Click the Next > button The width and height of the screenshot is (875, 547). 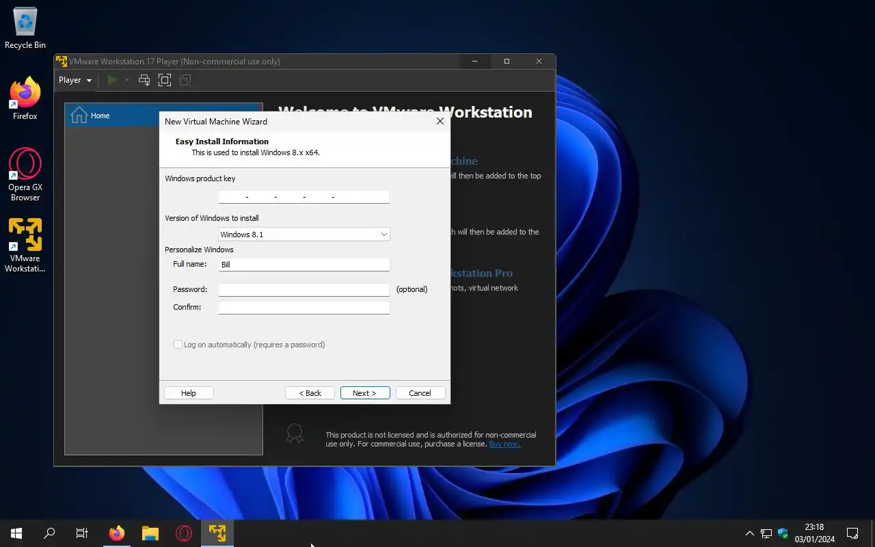pyautogui.click(x=365, y=393)
